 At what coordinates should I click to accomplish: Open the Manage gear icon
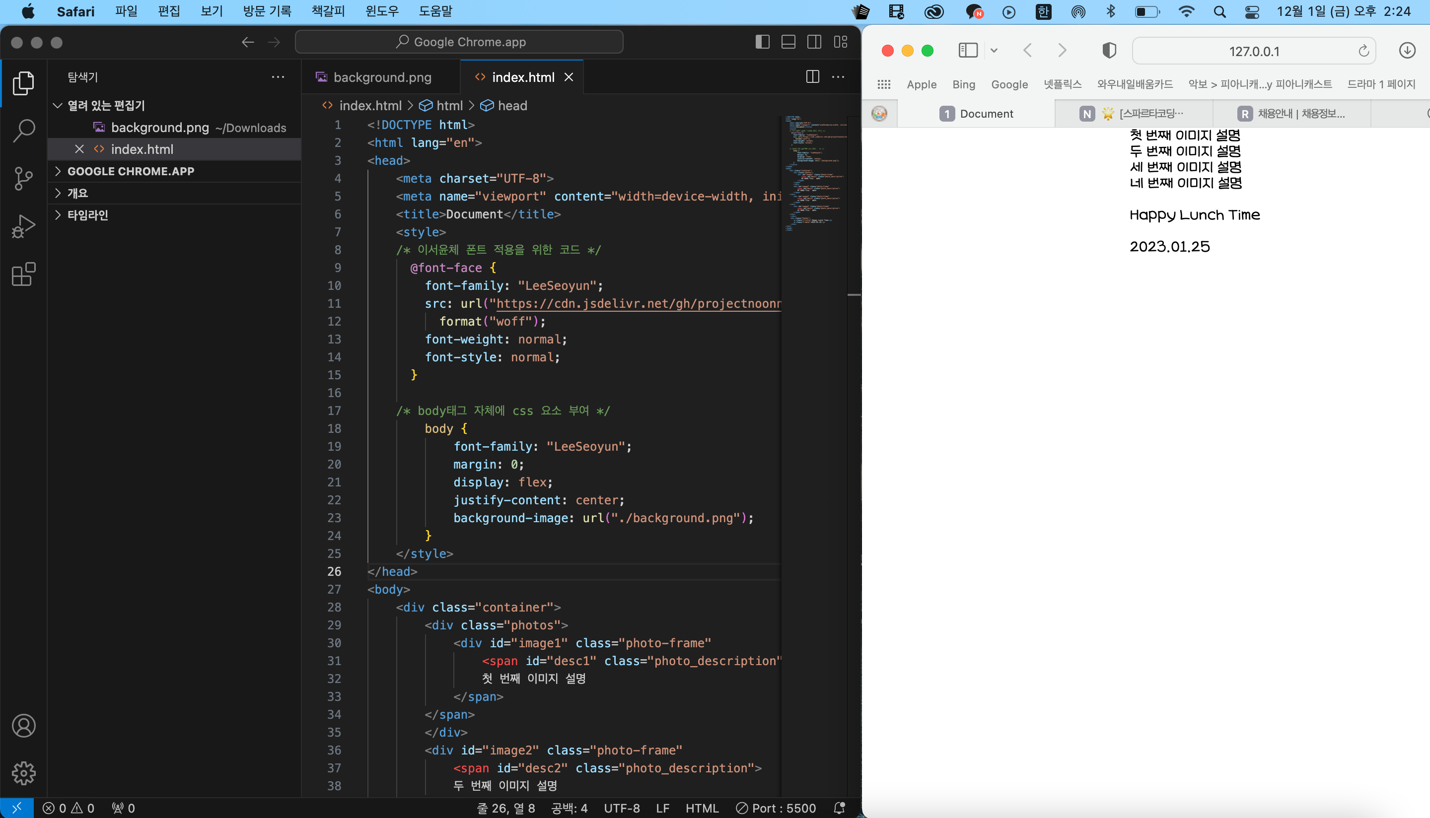coord(24,774)
